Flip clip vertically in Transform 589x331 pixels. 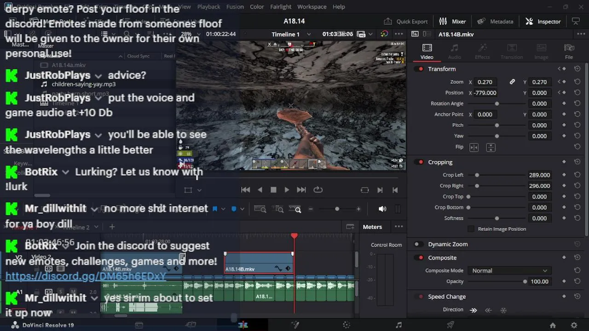click(x=491, y=148)
